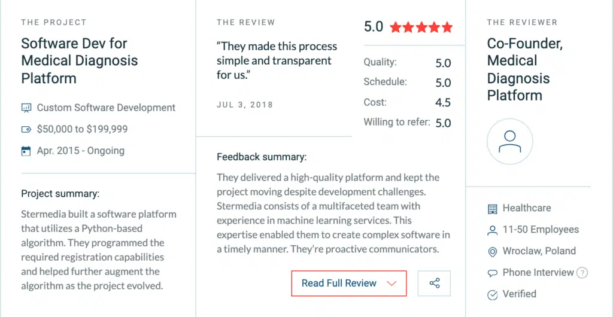Click the share icon button
The width and height of the screenshot is (613, 317).
coord(434,284)
